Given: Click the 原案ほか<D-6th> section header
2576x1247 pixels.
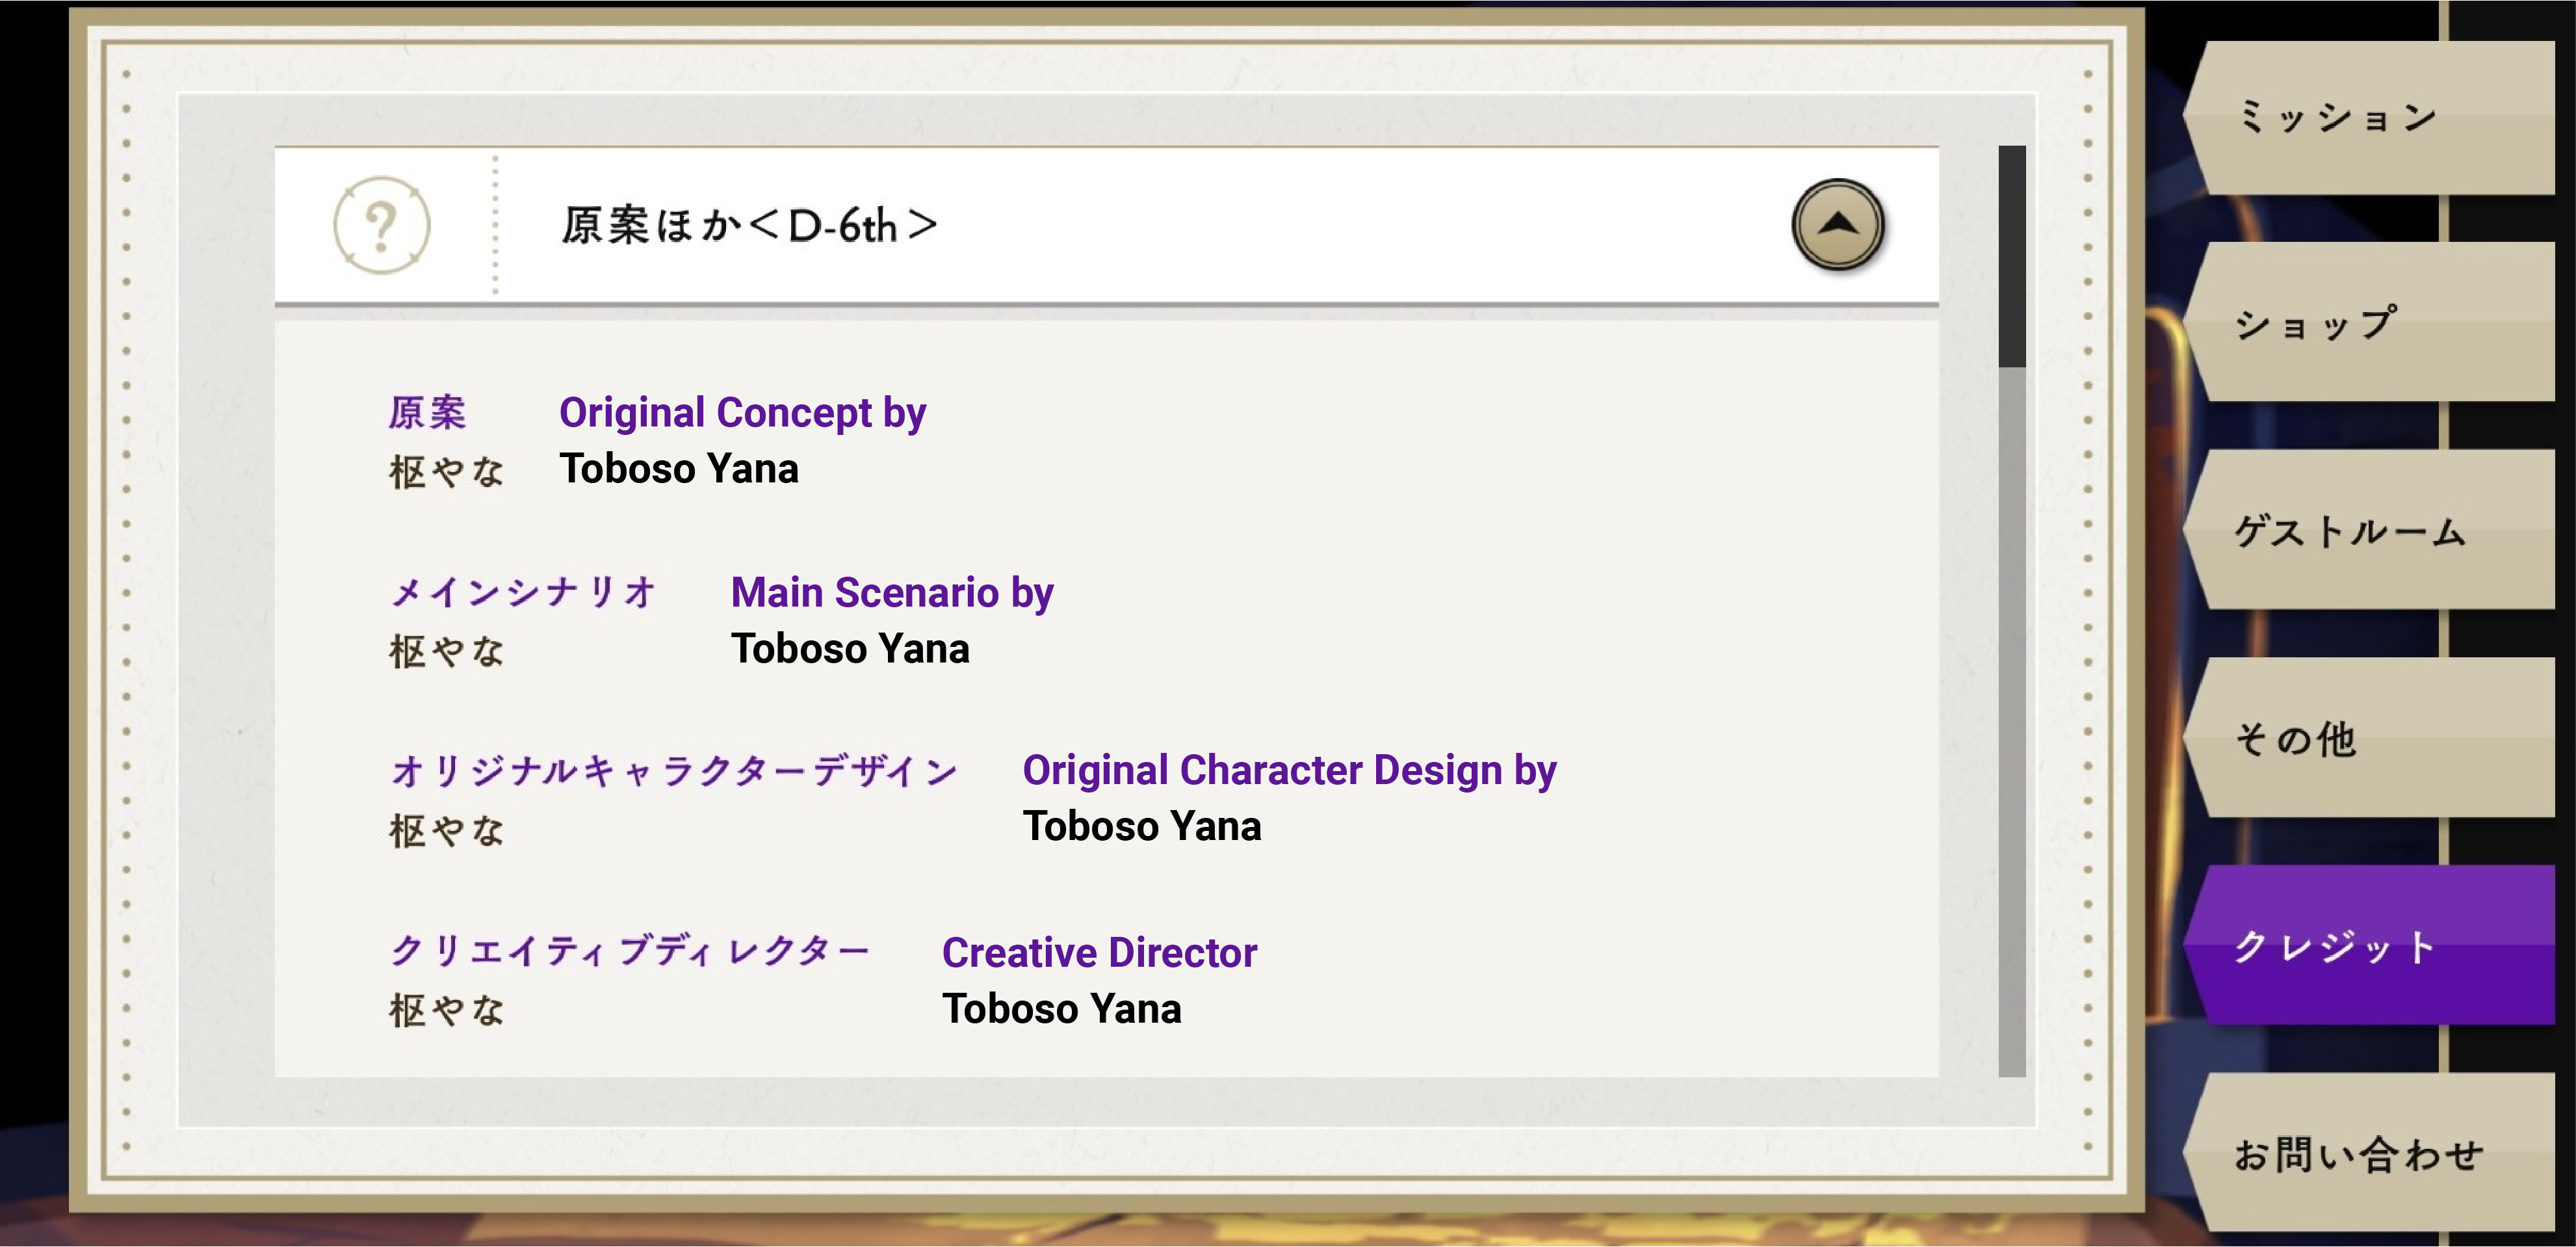Looking at the screenshot, I should 750,225.
